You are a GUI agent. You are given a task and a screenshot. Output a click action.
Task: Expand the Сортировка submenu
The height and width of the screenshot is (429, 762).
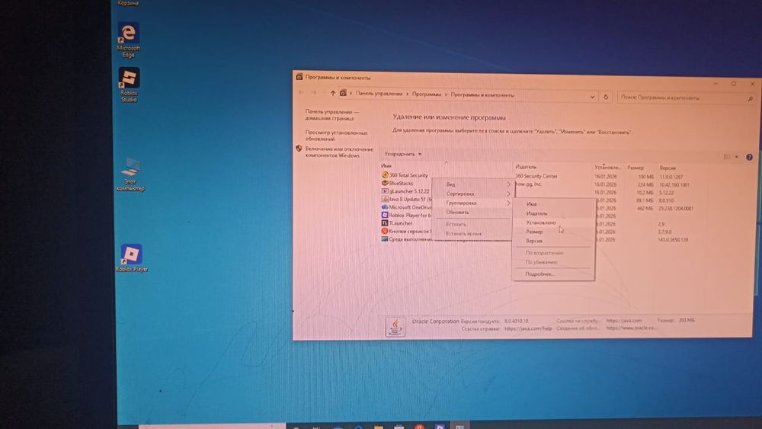pos(474,194)
